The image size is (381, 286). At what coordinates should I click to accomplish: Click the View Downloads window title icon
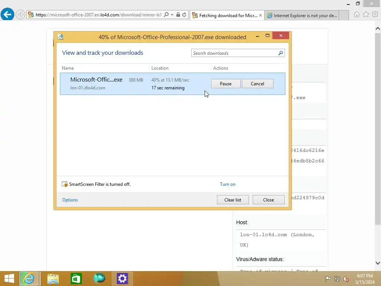pyautogui.click(x=61, y=37)
